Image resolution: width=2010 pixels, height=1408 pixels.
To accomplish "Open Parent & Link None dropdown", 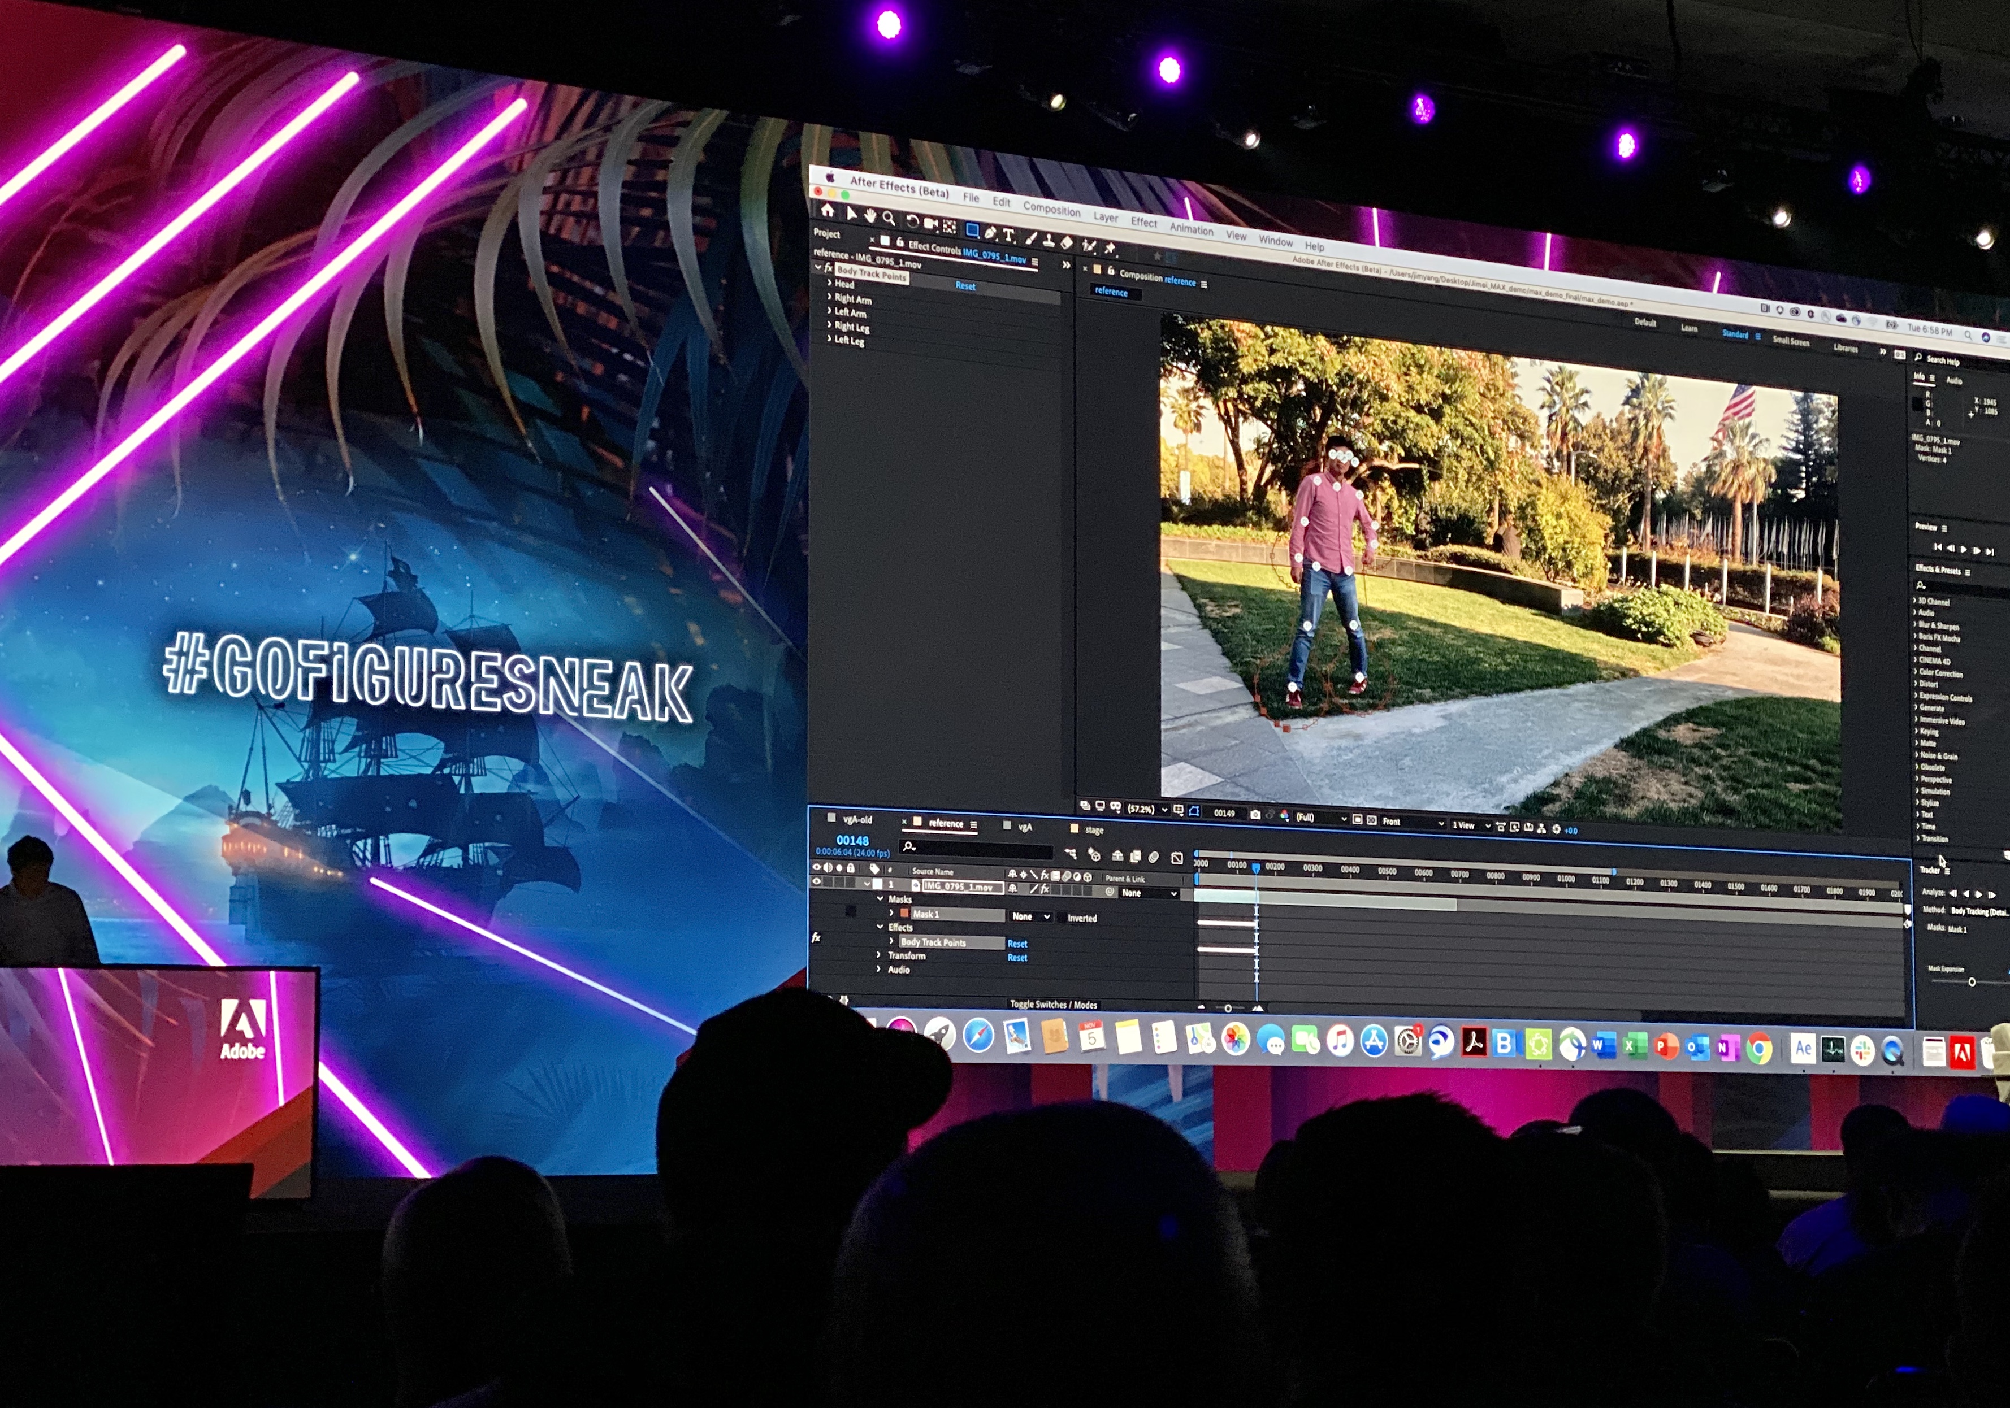I will click(x=1150, y=893).
